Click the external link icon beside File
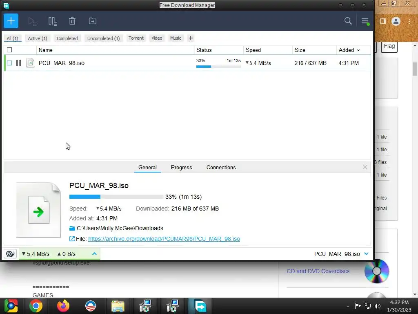The width and height of the screenshot is (418, 314). point(72,239)
